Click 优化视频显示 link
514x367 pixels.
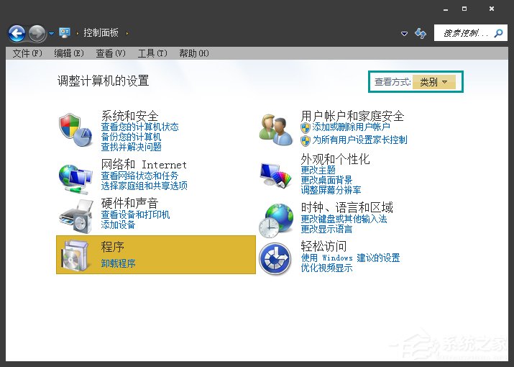point(327,268)
